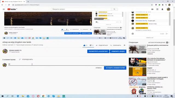The width and height of the screenshot is (175, 98).
Task: Click the page vertical scrollbar
Action: (174, 32)
